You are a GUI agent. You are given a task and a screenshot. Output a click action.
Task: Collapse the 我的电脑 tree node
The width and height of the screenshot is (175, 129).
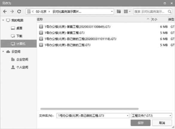click(3, 20)
